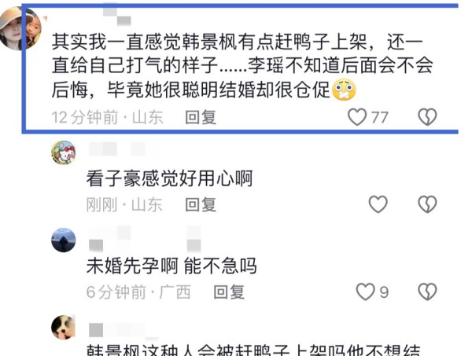Tap blurred username above 看子豪 comment

click(x=124, y=149)
